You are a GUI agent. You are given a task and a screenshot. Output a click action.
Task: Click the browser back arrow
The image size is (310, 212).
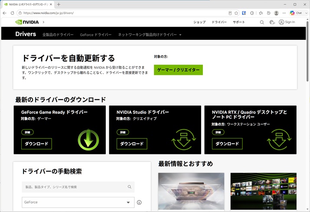tap(4, 13)
